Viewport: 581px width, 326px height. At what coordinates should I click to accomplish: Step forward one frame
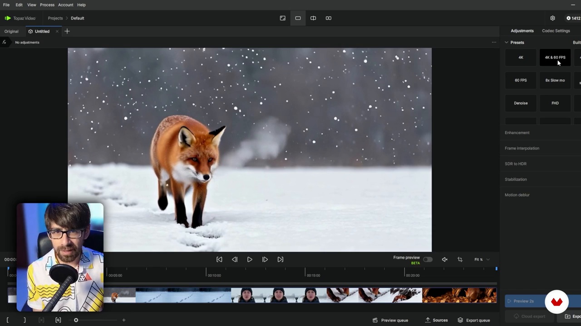coord(265,259)
